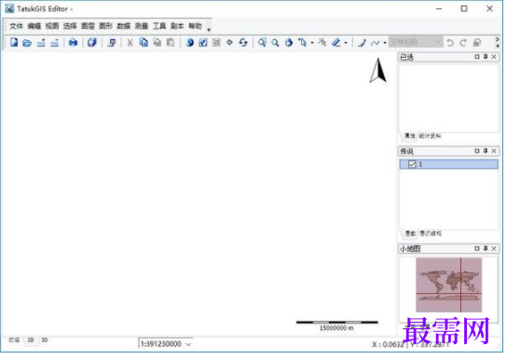Click the blue checkmark grid icon
The image size is (507, 360).
(203, 42)
